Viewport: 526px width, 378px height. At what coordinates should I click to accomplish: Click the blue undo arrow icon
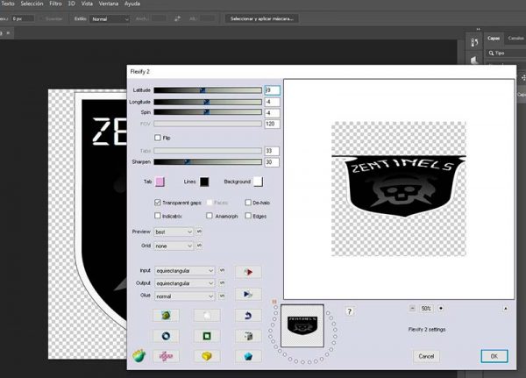point(249,314)
